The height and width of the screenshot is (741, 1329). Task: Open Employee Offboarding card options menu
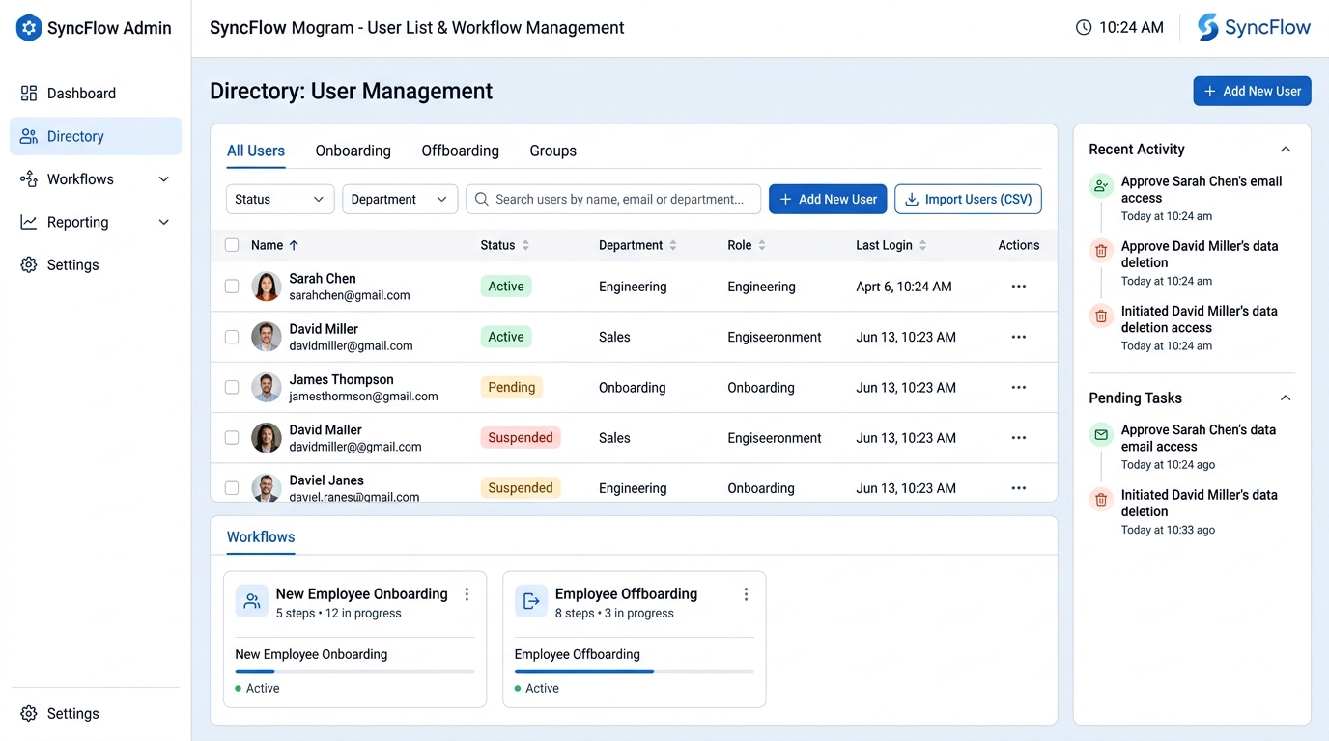tap(746, 594)
